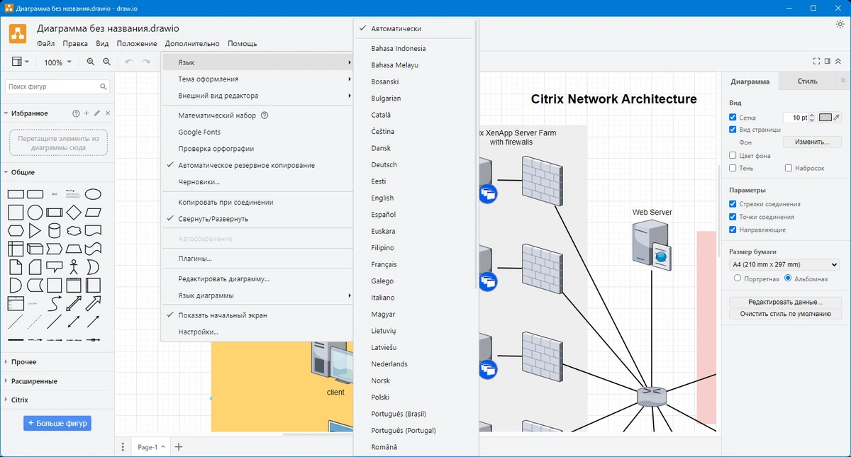Select the Портретная radio button
This screenshot has height=457, width=851.
point(738,278)
